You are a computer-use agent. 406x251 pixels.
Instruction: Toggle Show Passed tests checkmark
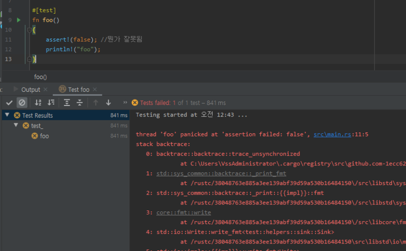click(9, 102)
